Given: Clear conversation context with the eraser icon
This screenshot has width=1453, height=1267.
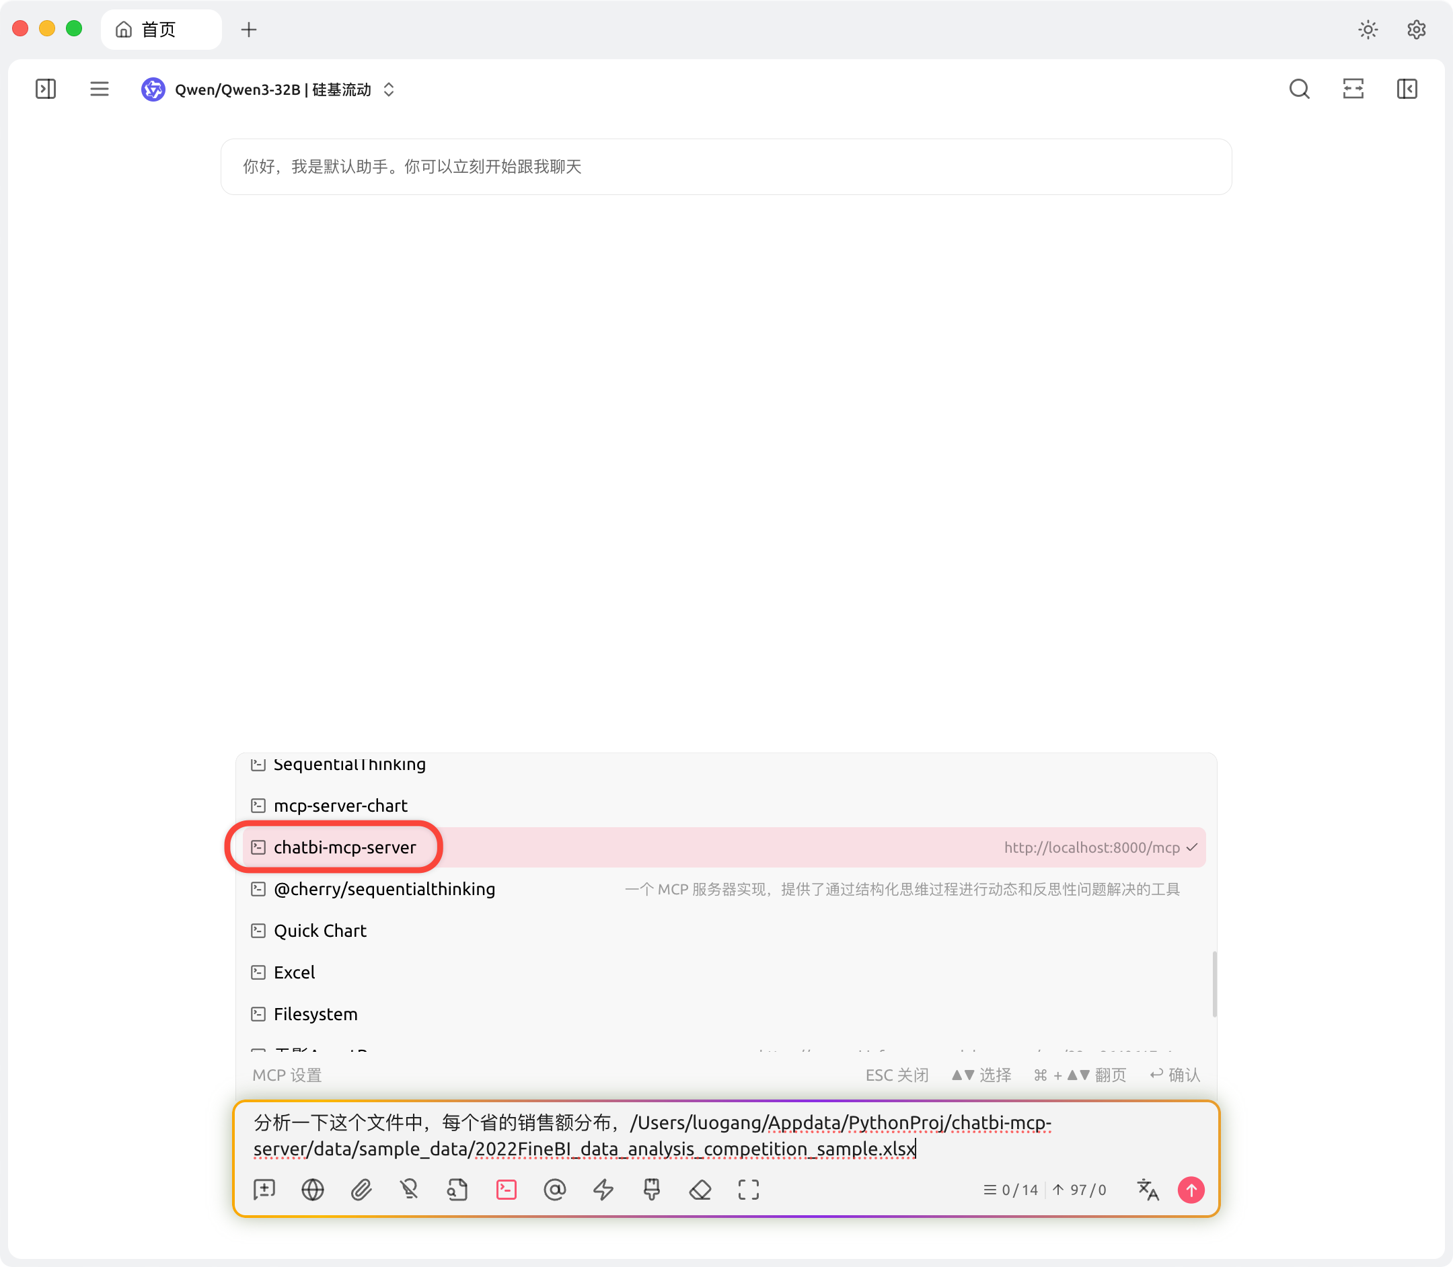Looking at the screenshot, I should coord(700,1190).
